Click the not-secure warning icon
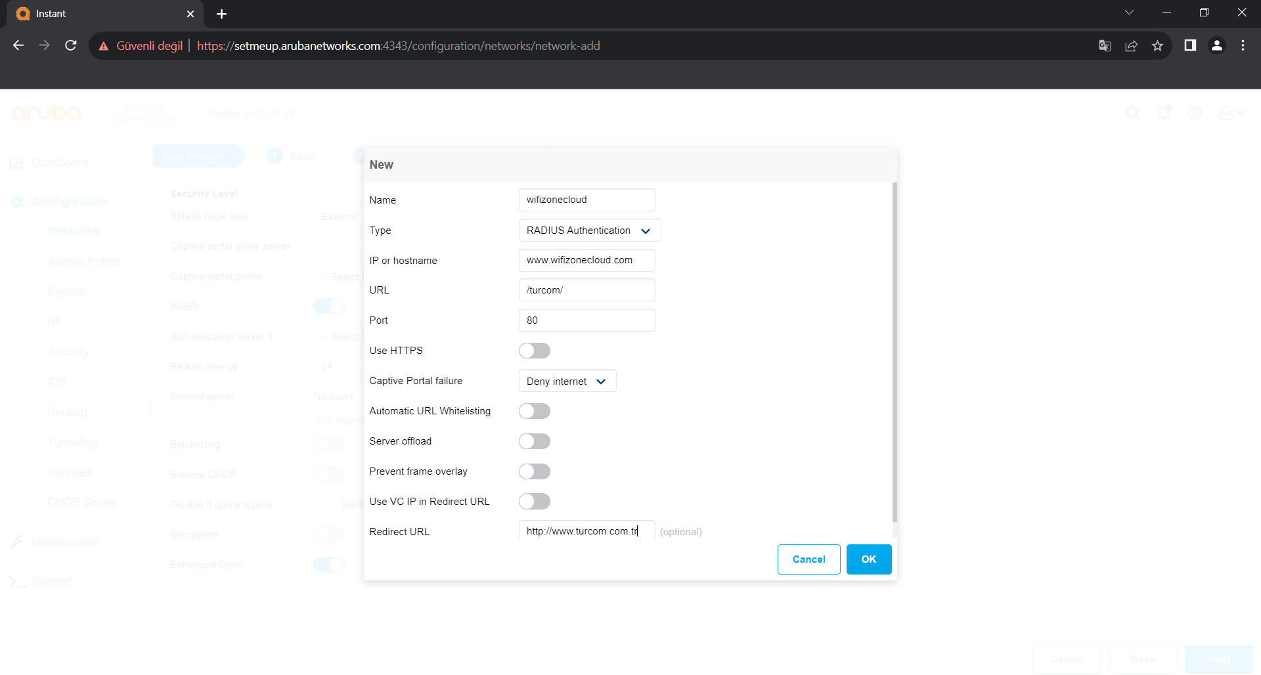 tap(104, 46)
